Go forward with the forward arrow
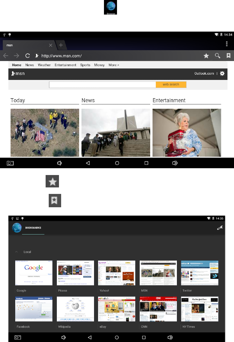Screen dimensions: 234x342 coord(16,56)
